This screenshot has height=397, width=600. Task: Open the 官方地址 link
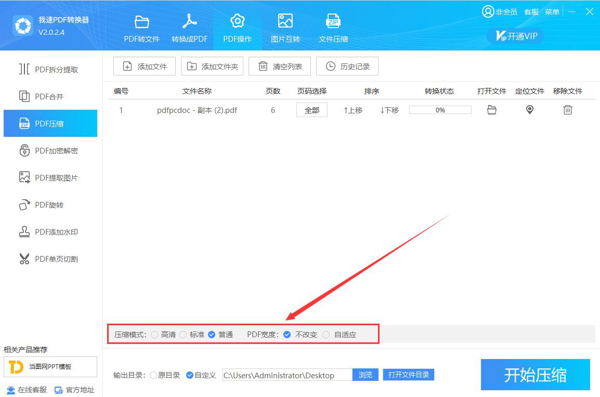point(75,390)
